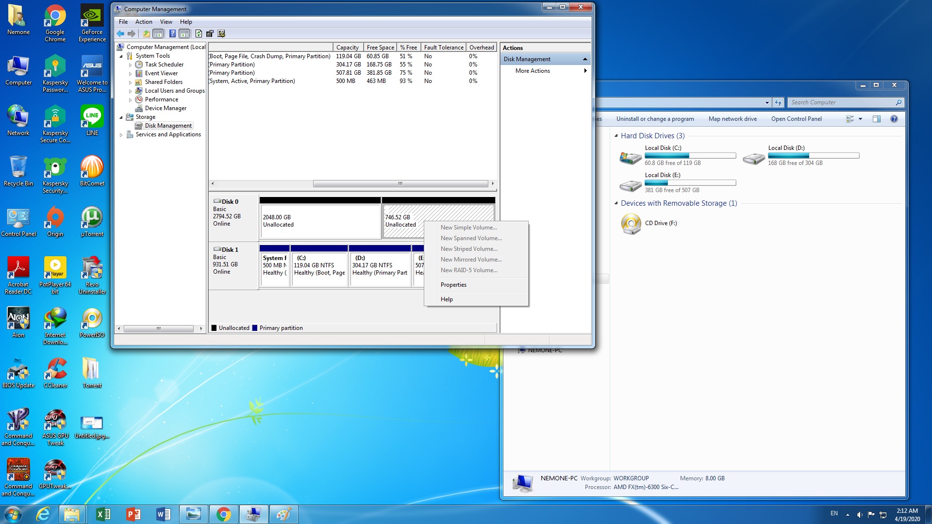Expand the More Actions submenu arrow
Screen dimensions: 932x524
(x=585, y=71)
